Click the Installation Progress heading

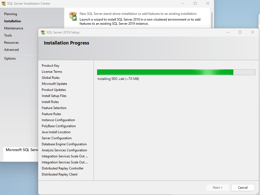(66, 43)
